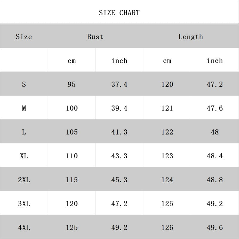Select length inch value 47.6 for M
239x239 pixels.
215,108
